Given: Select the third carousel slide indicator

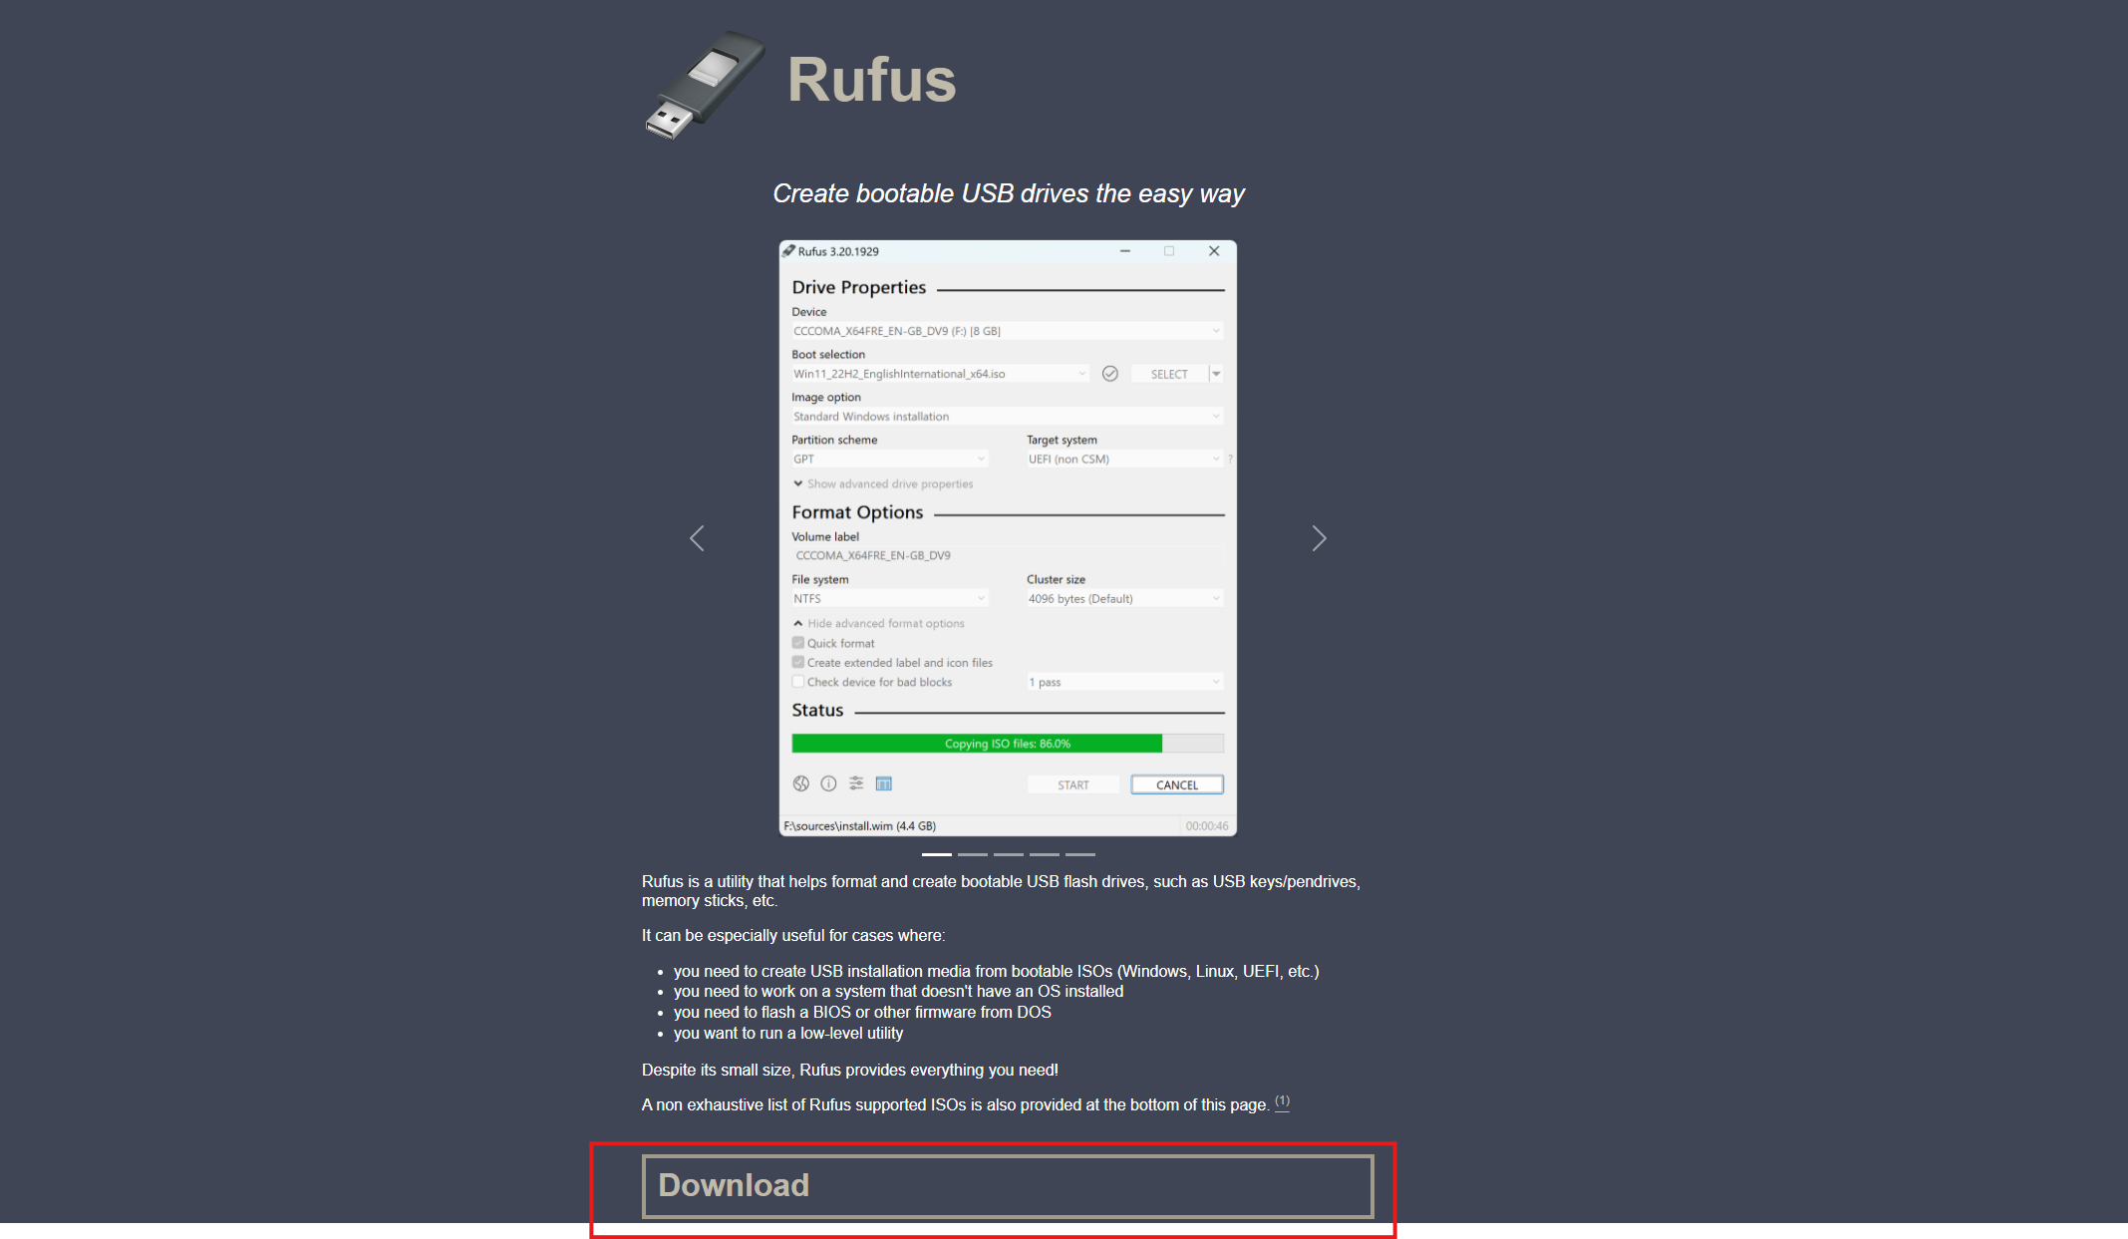Looking at the screenshot, I should tap(1009, 854).
